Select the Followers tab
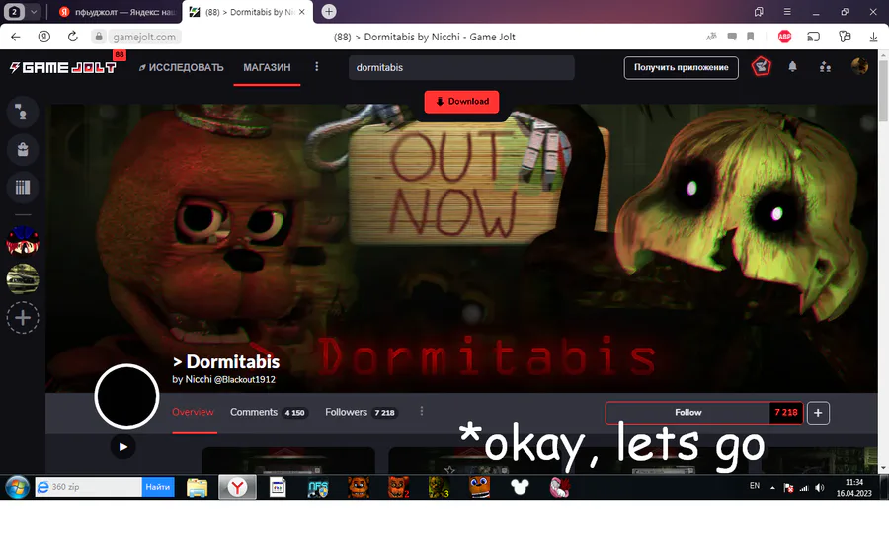 362,412
